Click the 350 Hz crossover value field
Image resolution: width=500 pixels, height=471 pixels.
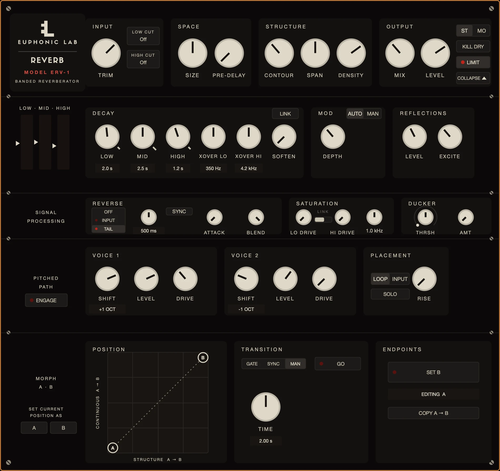(x=213, y=168)
